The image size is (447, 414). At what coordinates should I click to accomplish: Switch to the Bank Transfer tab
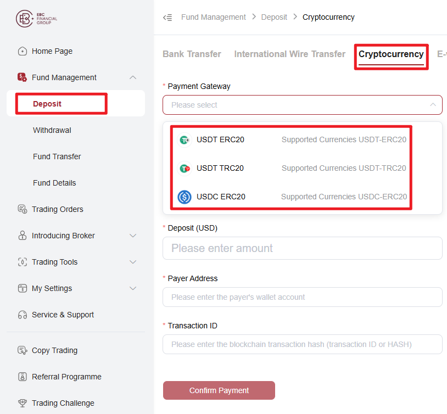coord(192,54)
